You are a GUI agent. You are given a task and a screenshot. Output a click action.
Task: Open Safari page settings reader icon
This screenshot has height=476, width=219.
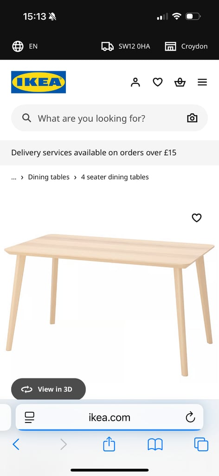point(29,417)
